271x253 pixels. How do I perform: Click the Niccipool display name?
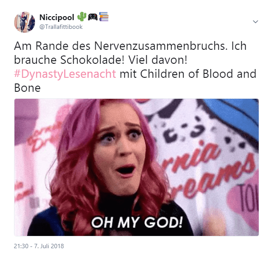[x=56, y=17]
